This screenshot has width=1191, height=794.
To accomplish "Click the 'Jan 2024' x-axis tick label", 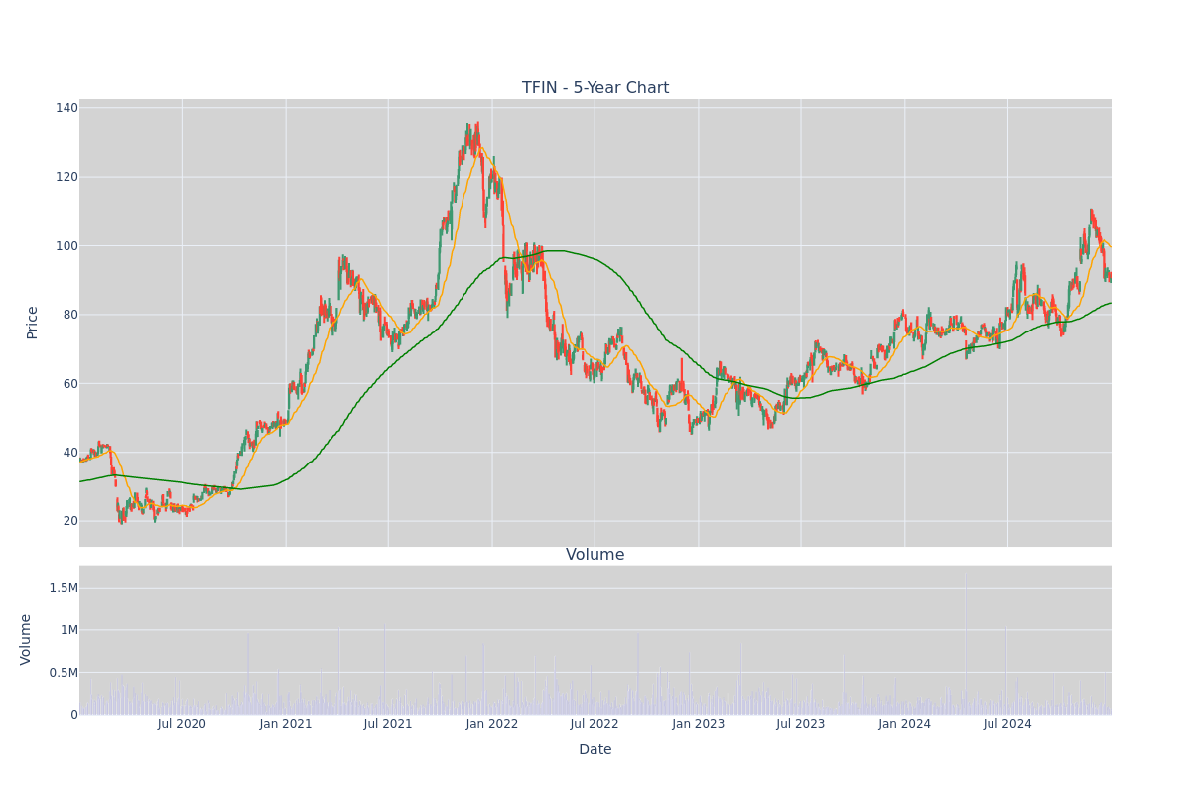I will [905, 724].
